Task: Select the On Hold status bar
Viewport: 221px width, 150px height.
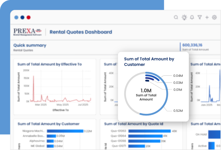Action: [x=214, y=135]
